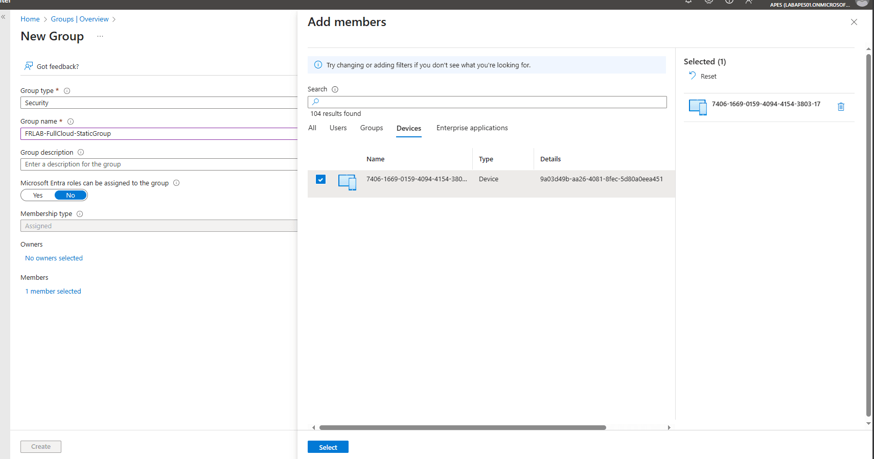Focus the Group description input field
The height and width of the screenshot is (459, 874).
(159, 164)
